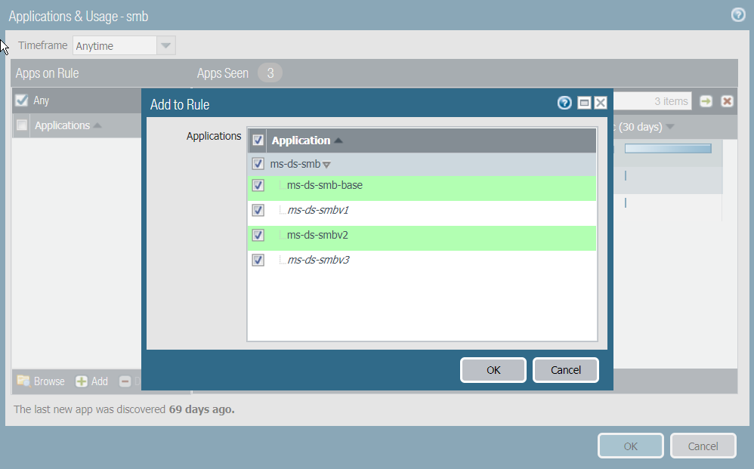
Task: Open help for Applications & Usage window
Action: click(x=738, y=15)
